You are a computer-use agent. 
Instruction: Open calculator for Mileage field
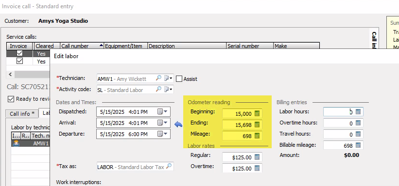[x=257, y=136]
